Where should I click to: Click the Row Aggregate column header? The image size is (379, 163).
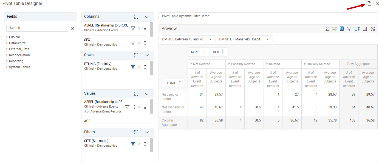tap(358, 64)
